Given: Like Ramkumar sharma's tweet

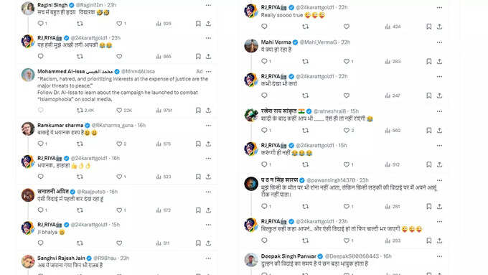Looking at the screenshot, I should pyautogui.click(x=119, y=144).
